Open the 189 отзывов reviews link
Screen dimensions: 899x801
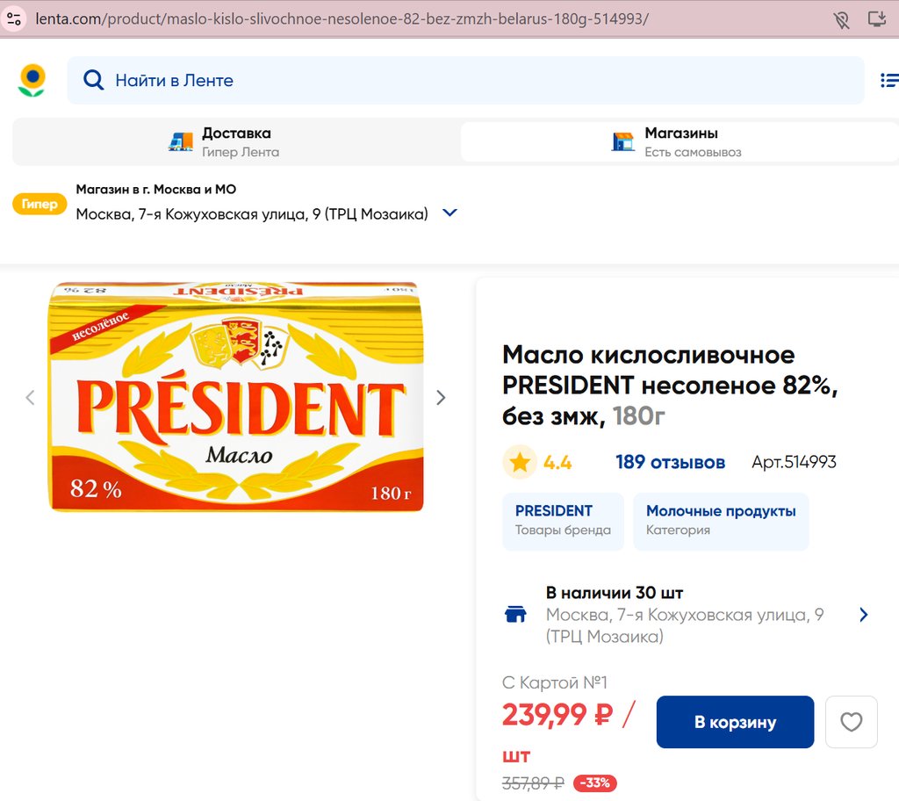point(670,462)
